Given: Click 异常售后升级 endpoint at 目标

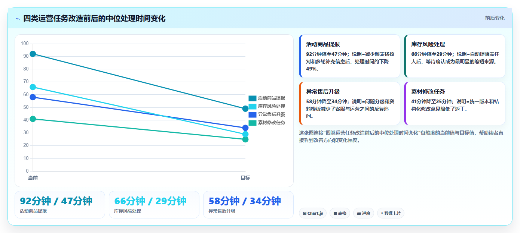Looking at the screenshot, I should pyautogui.click(x=245, y=128).
